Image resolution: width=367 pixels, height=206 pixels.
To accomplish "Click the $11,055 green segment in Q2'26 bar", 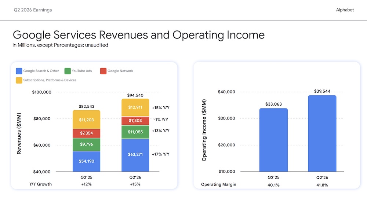I will [135, 132].
